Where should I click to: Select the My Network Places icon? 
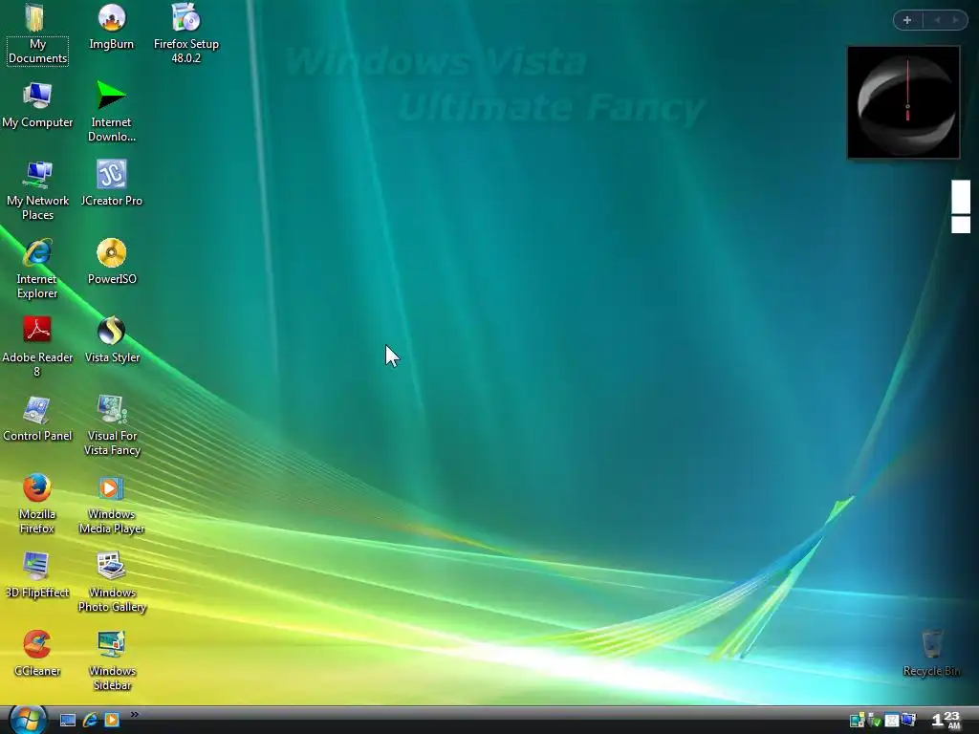pyautogui.click(x=37, y=190)
